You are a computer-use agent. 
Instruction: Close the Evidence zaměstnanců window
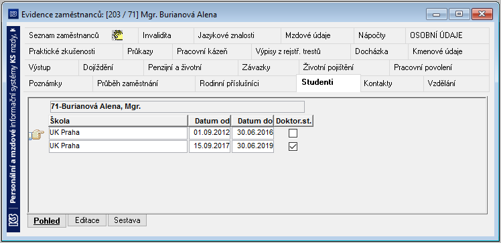(482, 14)
